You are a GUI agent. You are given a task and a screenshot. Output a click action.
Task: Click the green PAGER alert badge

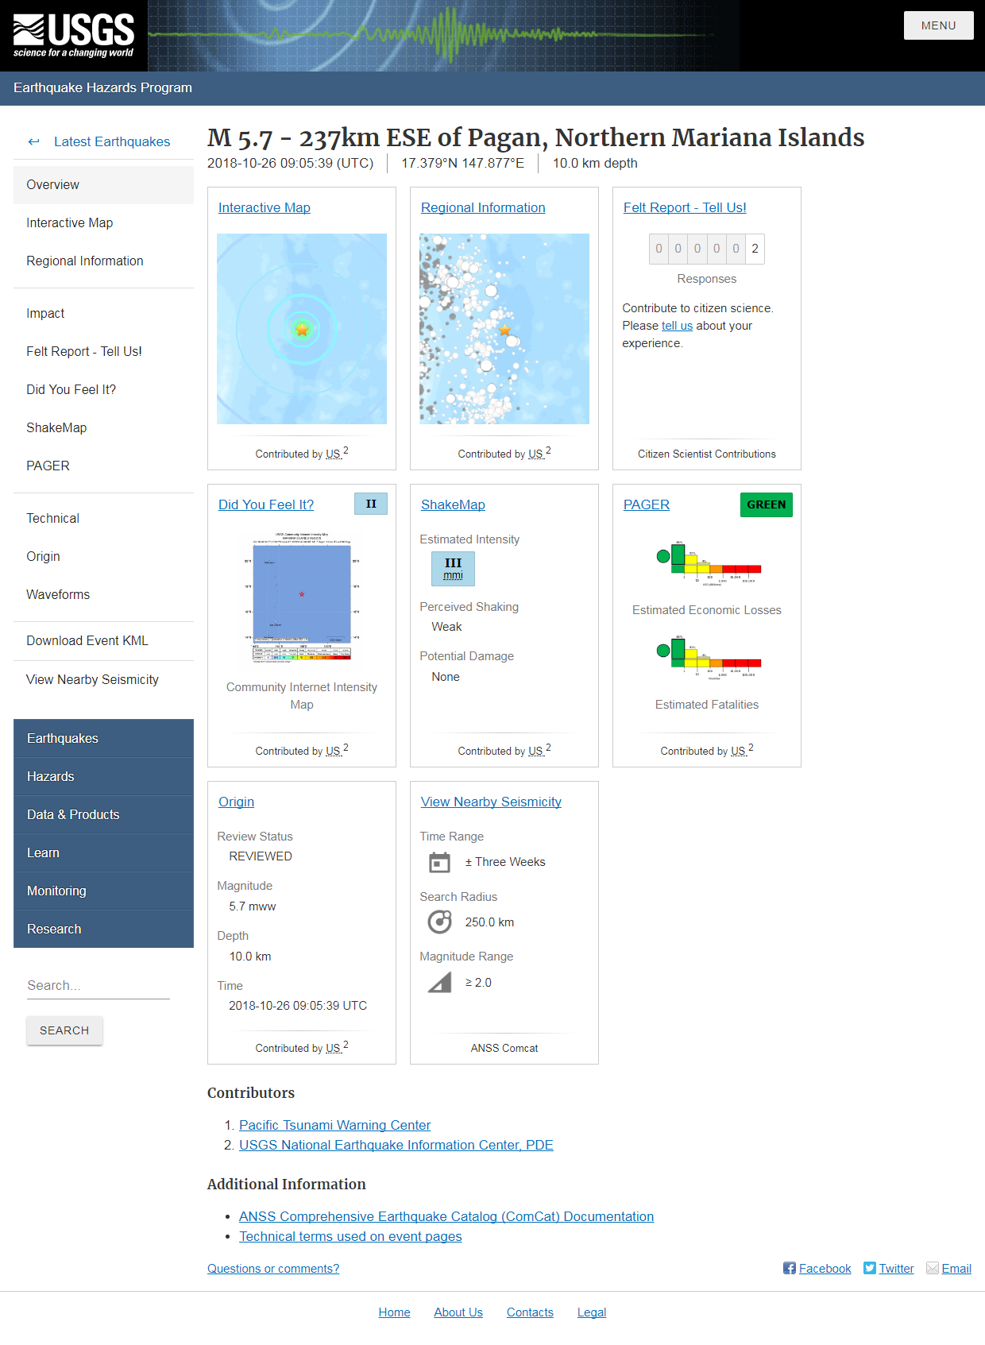[766, 504]
